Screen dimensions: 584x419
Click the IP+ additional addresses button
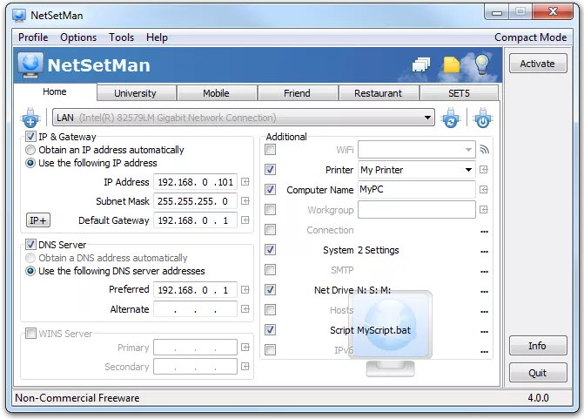[x=38, y=220]
